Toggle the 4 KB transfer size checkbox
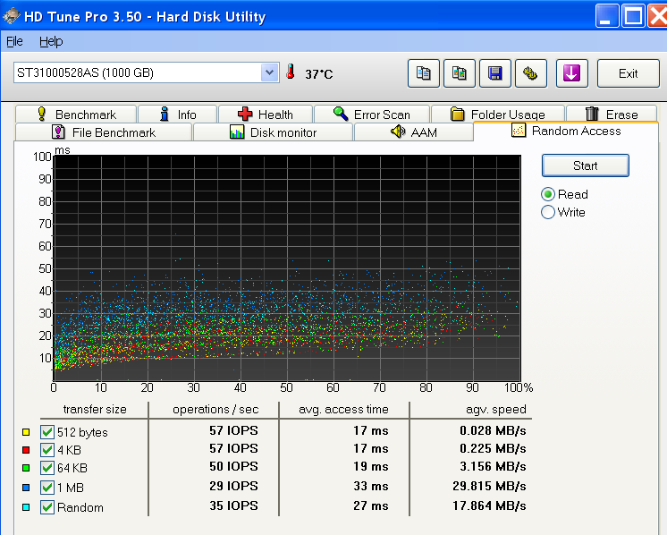Screen dimensions: 667x535 (x=46, y=450)
